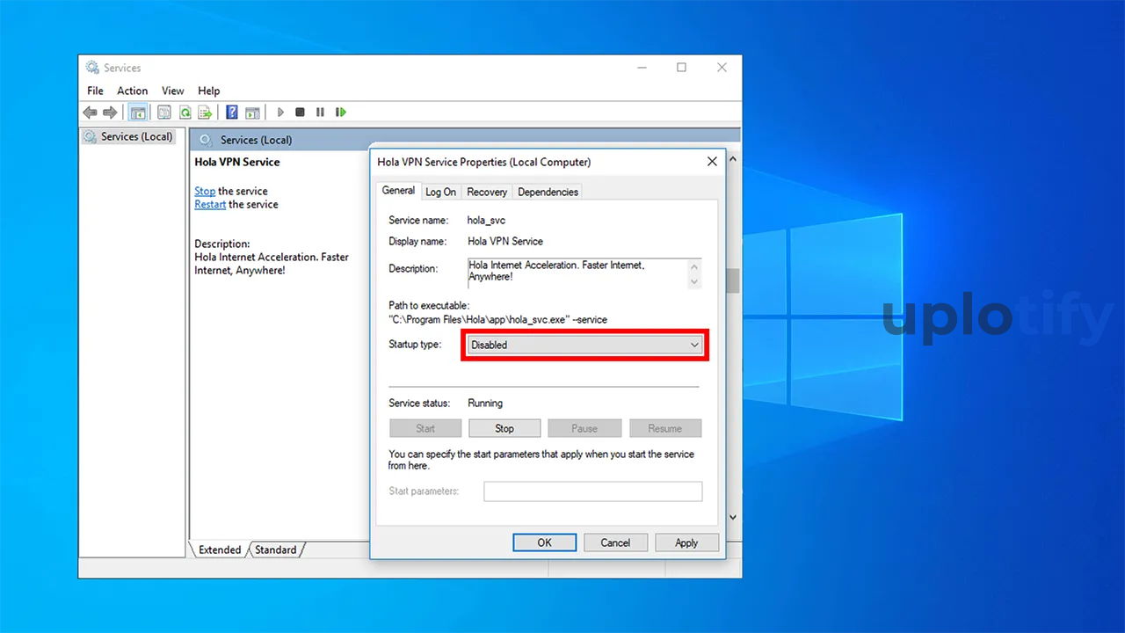Image resolution: width=1125 pixels, height=633 pixels.
Task: Open the File menu
Action: coord(95,91)
